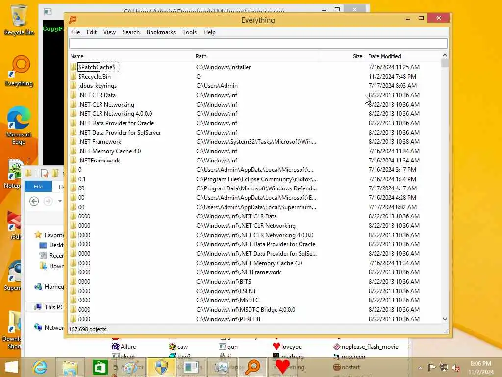Image resolution: width=502 pixels, height=377 pixels.
Task: Click the Windows Start button
Action: (x=12, y=367)
